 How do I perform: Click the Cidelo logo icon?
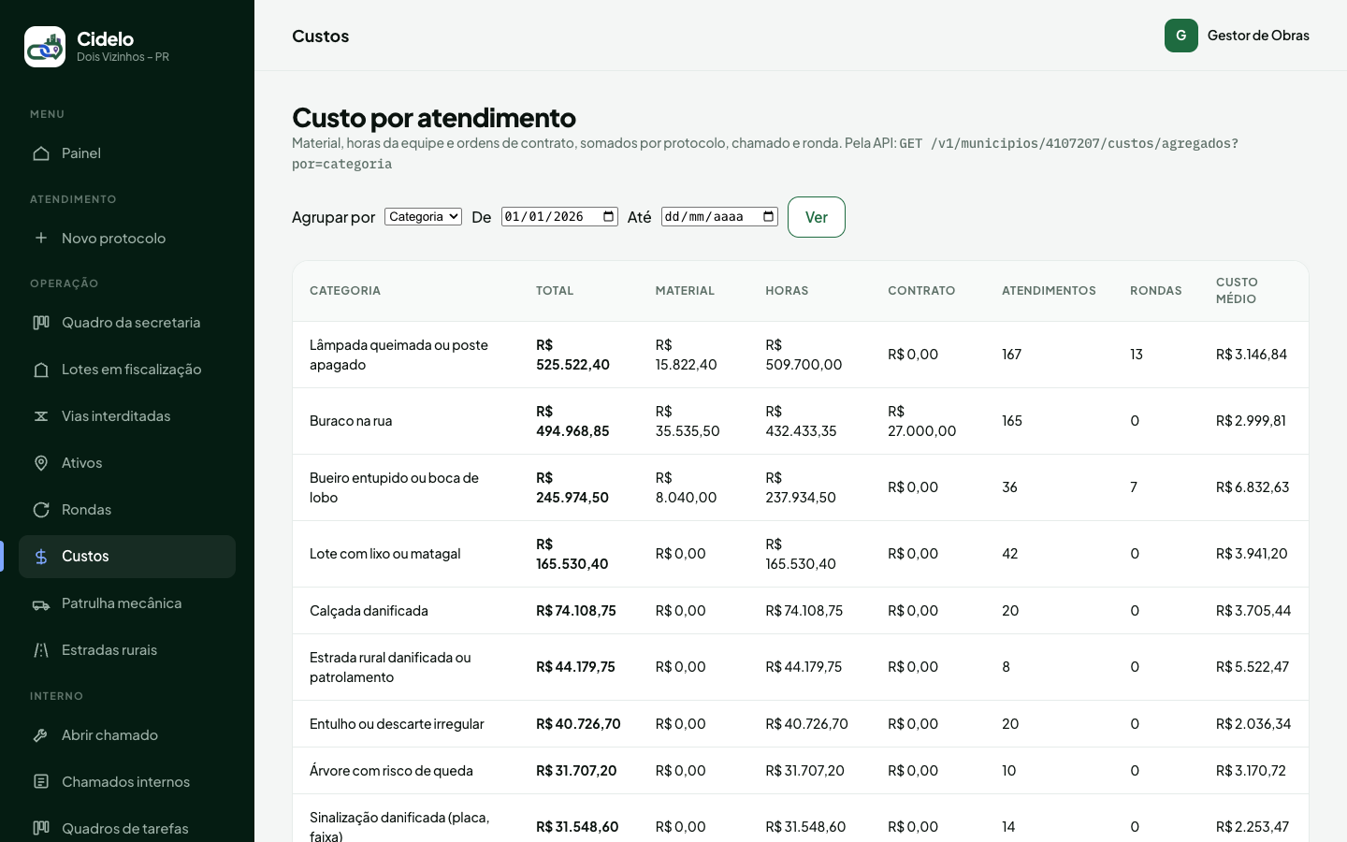point(45,47)
